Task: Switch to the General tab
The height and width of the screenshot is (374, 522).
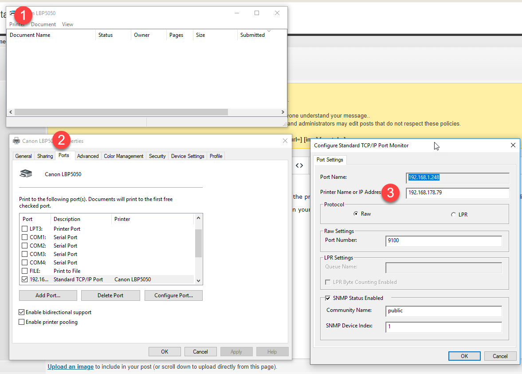Action: point(24,156)
